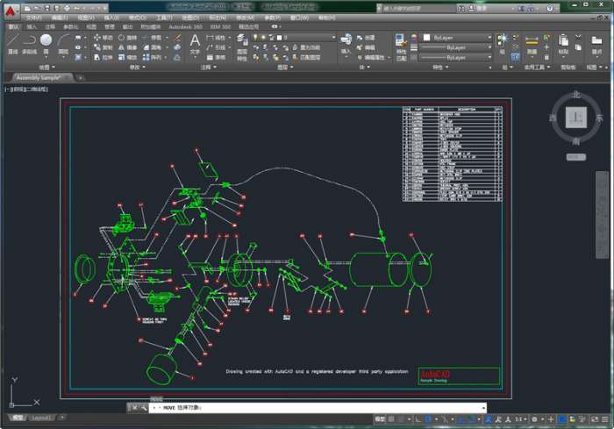This screenshot has height=429, width=614.
Task: Switch to the Insert ribbon tab
Action: coord(32,26)
